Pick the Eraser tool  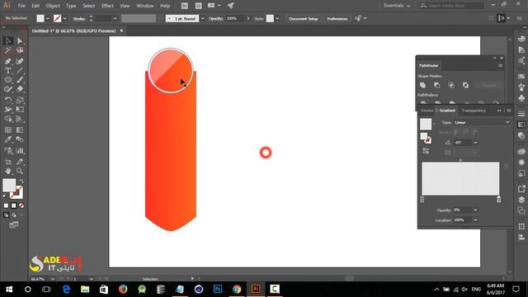[x=20, y=89]
